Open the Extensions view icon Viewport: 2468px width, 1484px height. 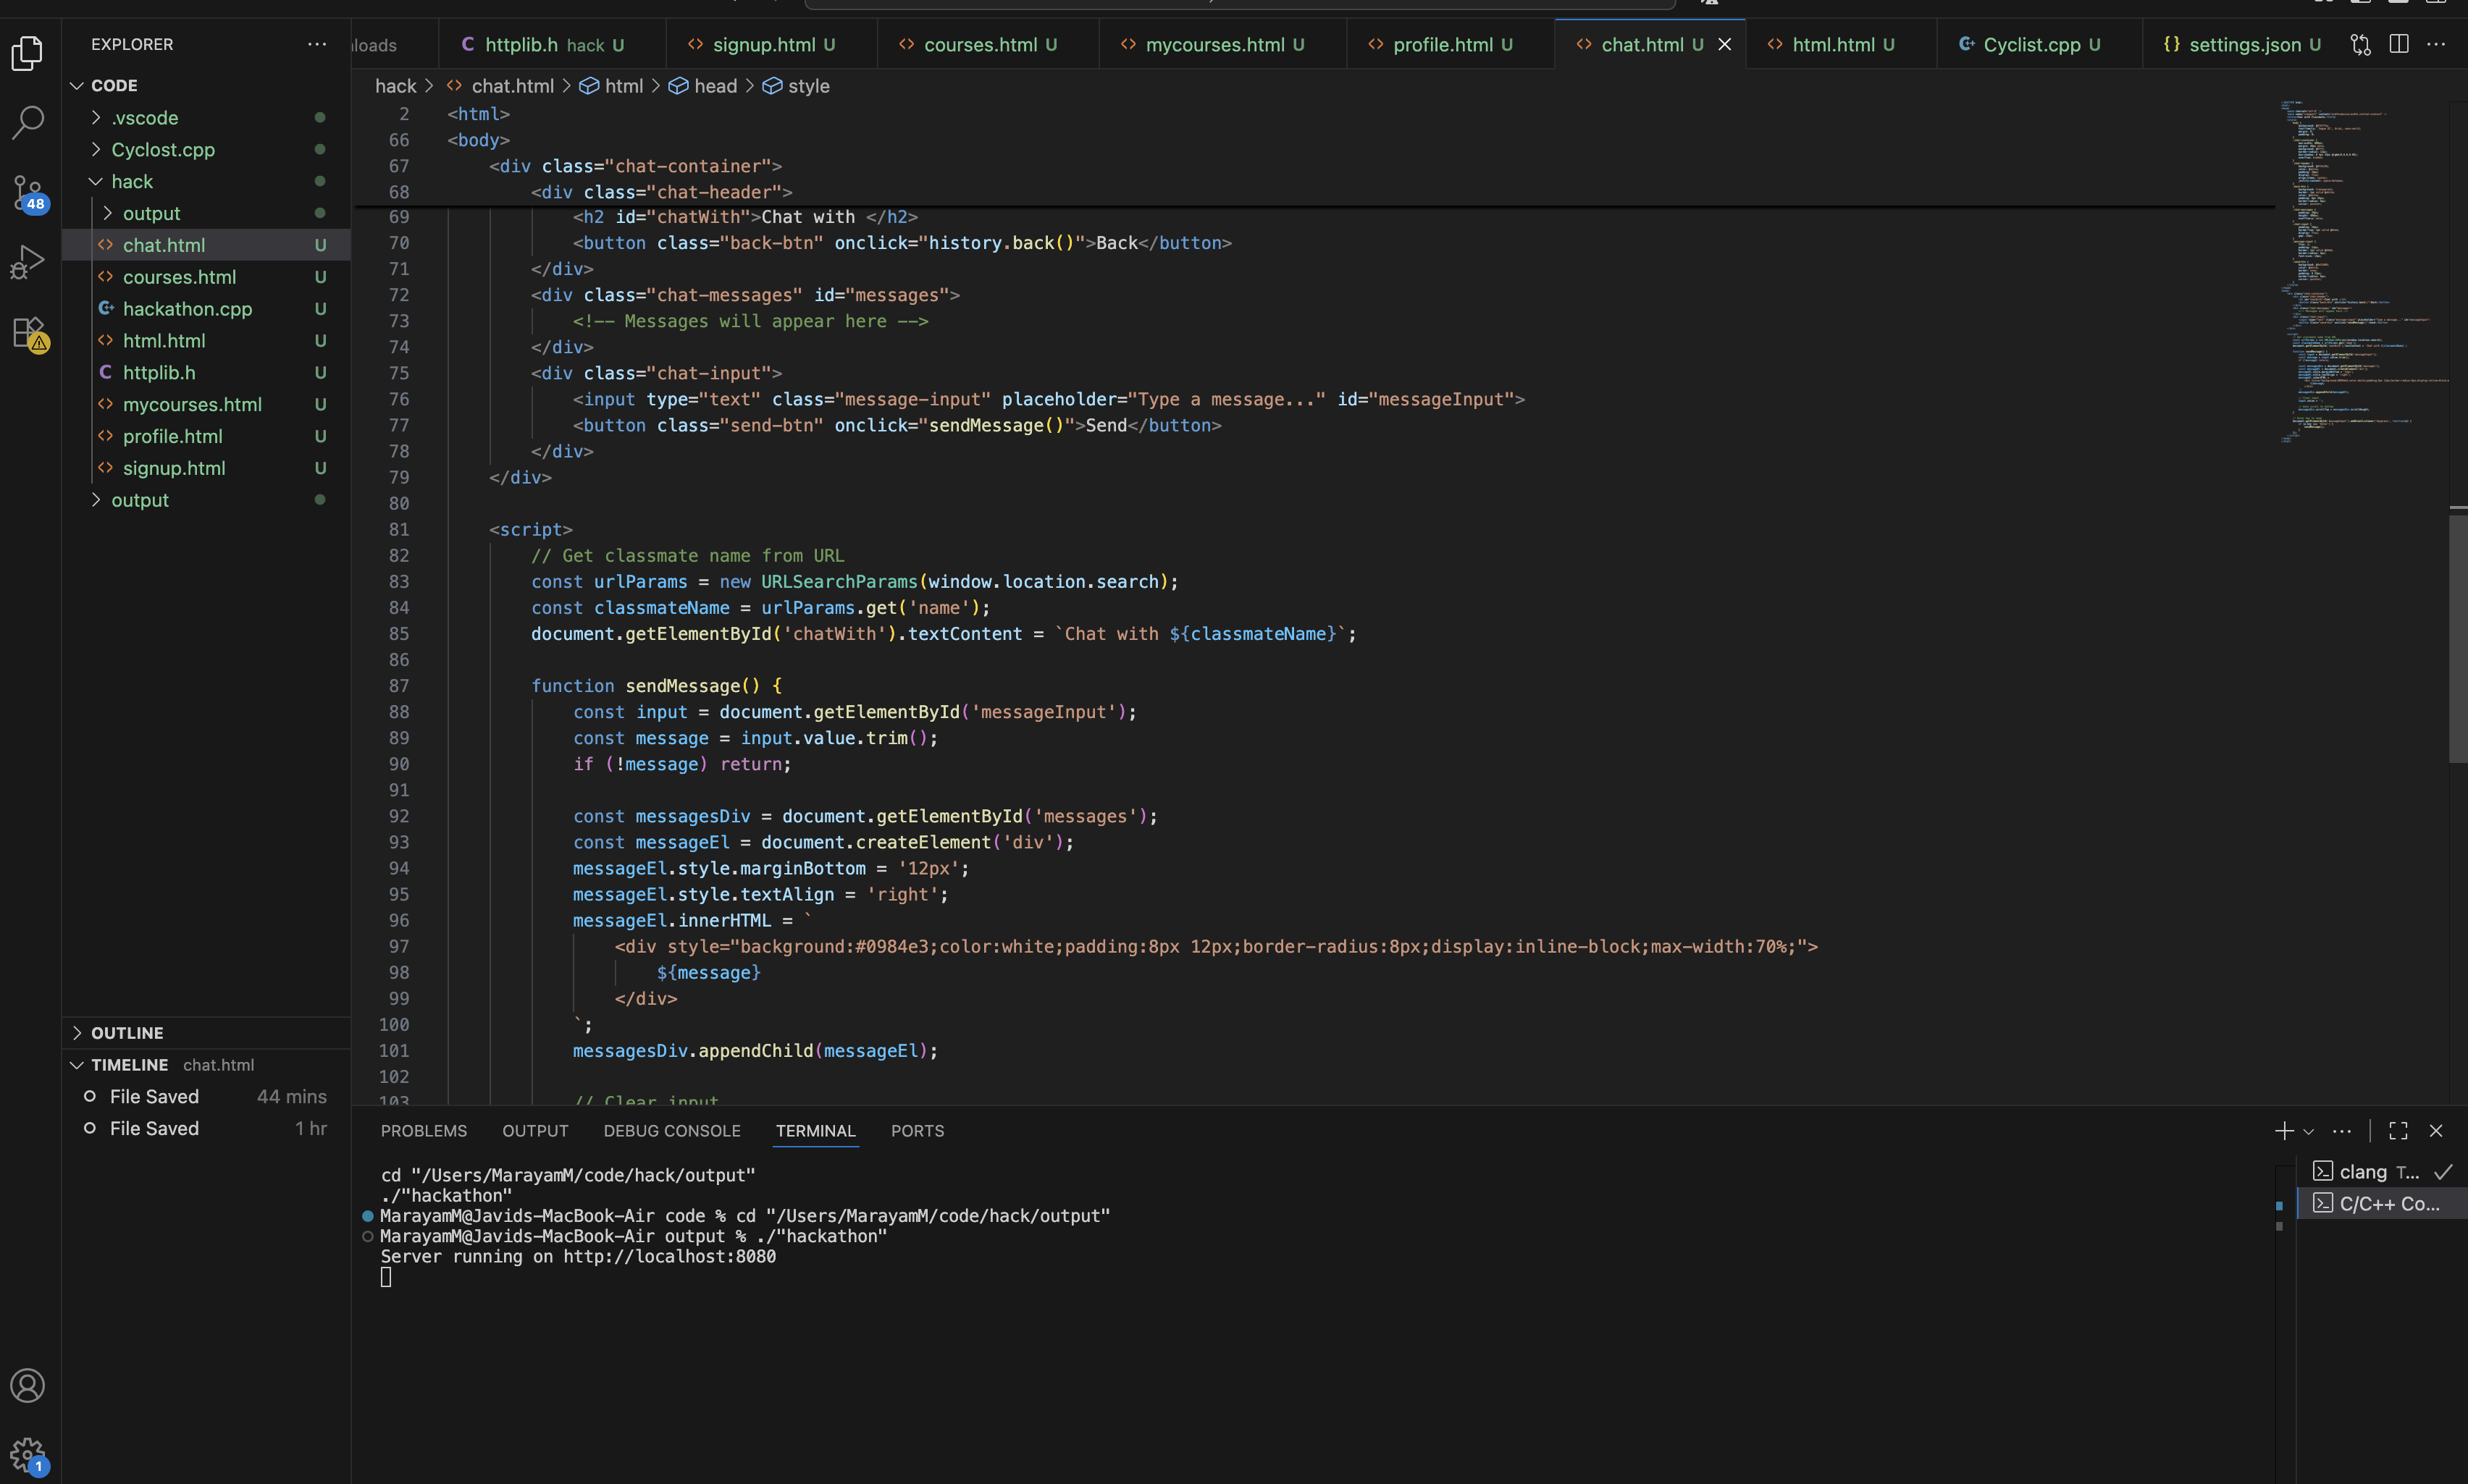(28, 332)
